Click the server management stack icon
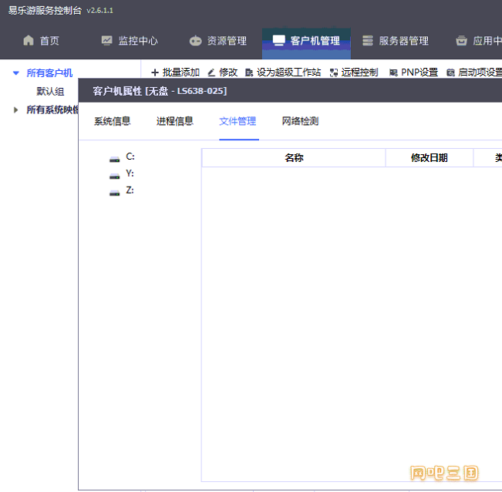Image resolution: width=502 pixels, height=492 pixels. tap(368, 41)
